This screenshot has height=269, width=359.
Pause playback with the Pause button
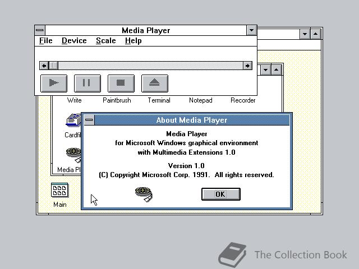pyautogui.click(x=88, y=84)
